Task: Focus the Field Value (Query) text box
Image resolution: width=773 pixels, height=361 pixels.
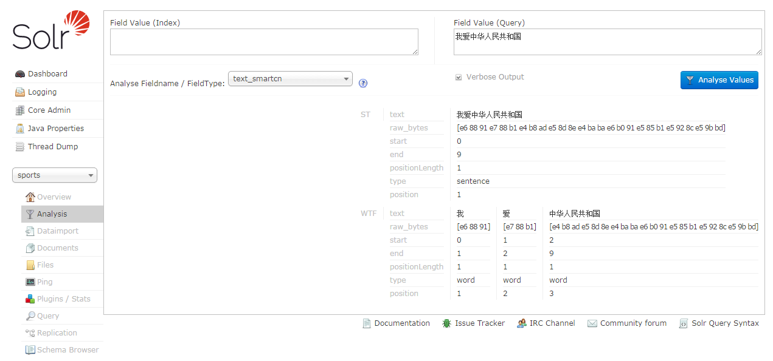Action: pyautogui.click(x=607, y=42)
